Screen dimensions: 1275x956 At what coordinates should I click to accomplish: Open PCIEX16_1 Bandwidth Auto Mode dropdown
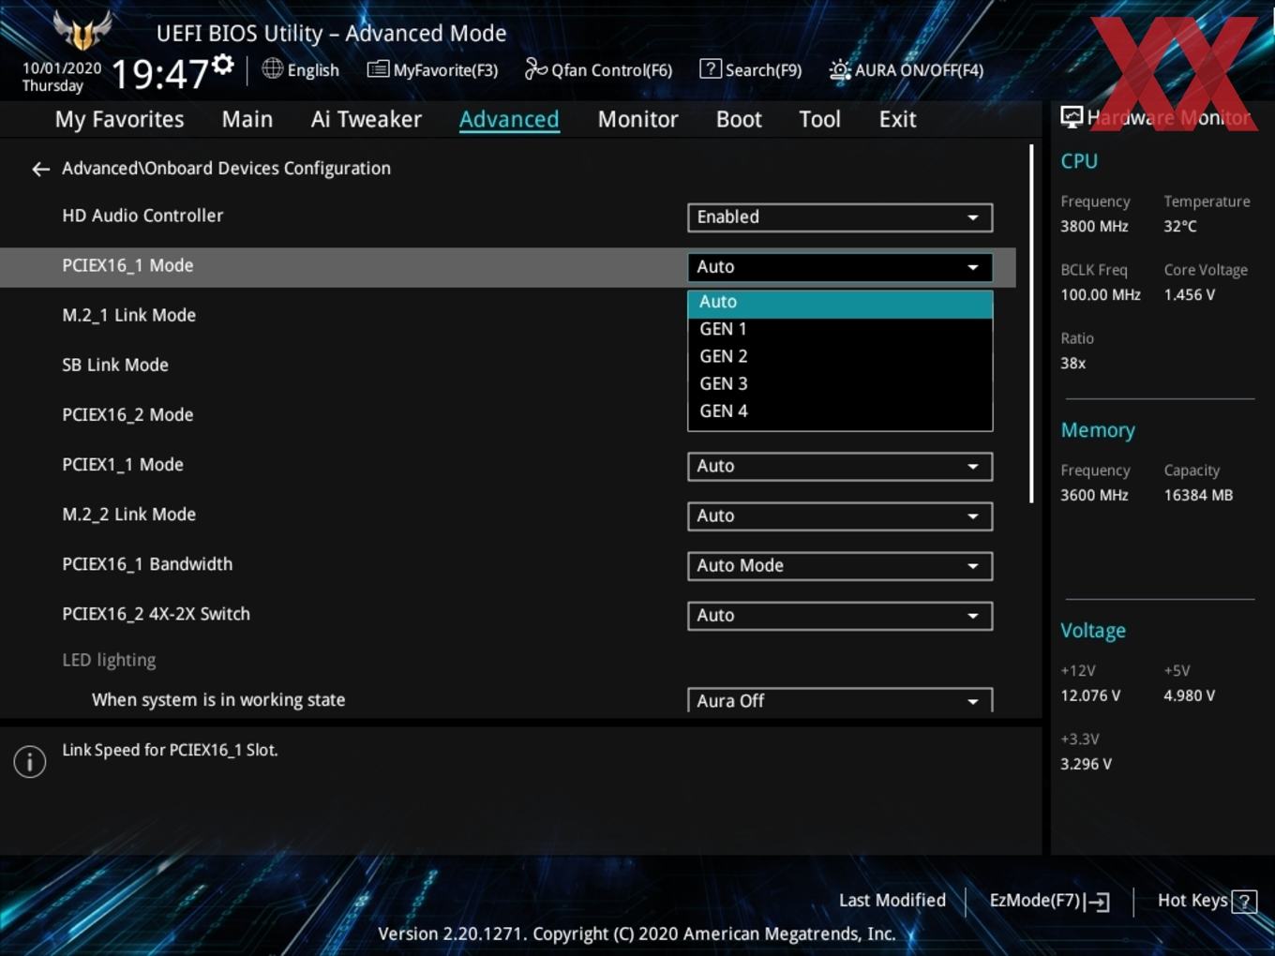[840, 566]
